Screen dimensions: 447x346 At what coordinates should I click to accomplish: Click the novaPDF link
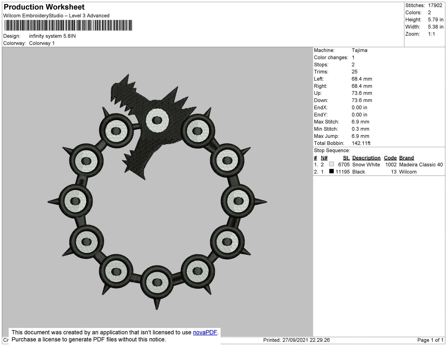[x=205, y=332]
